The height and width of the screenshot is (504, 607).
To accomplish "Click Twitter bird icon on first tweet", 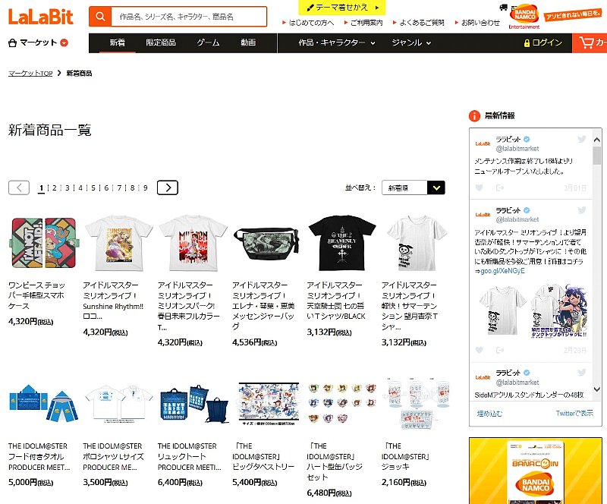I will click(581, 139).
